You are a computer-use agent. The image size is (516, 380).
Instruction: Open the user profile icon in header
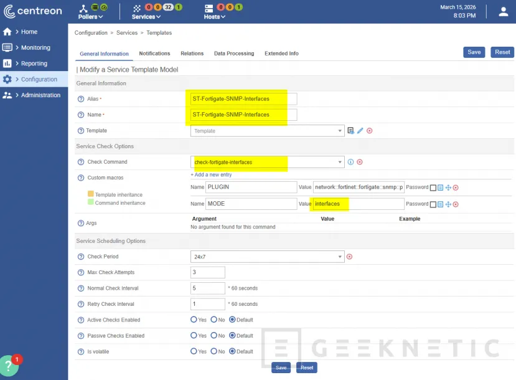(504, 12)
